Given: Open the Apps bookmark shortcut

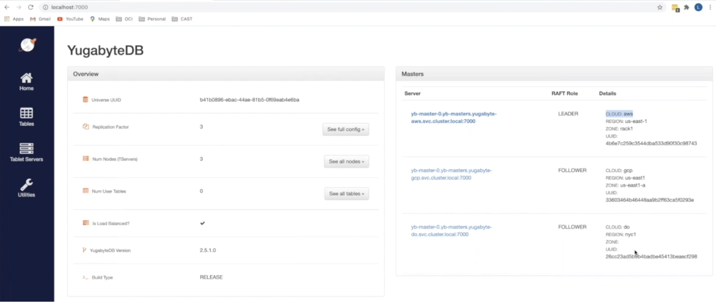Looking at the screenshot, I should [14, 19].
